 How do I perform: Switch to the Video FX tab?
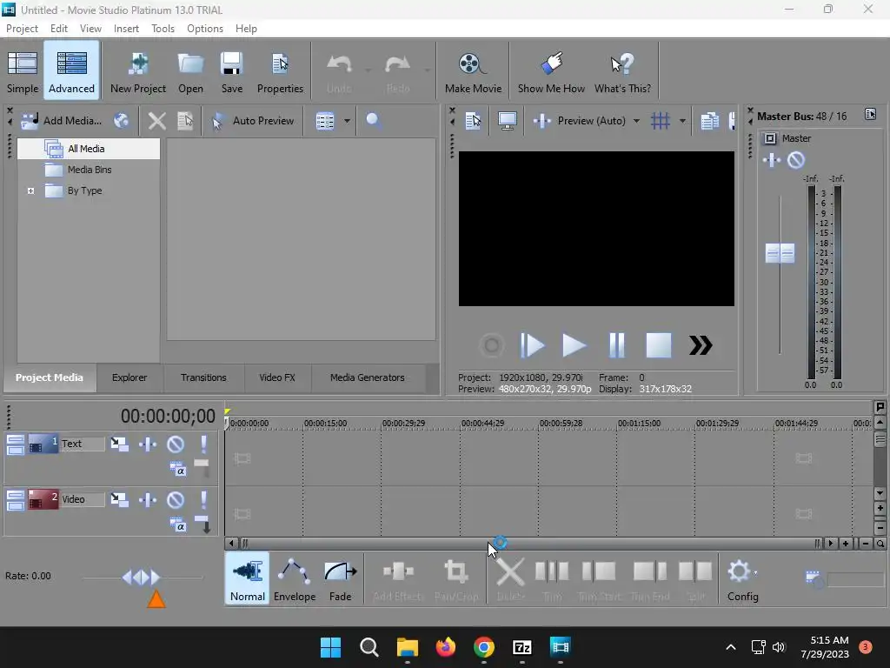tap(277, 377)
